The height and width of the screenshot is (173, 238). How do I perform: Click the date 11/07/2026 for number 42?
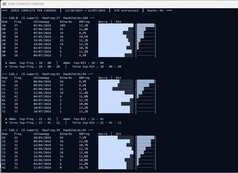[x=42, y=168]
